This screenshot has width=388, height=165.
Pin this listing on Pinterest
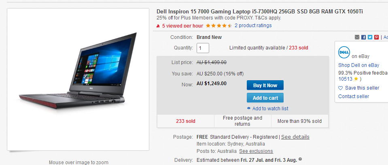[x=376, y=37]
